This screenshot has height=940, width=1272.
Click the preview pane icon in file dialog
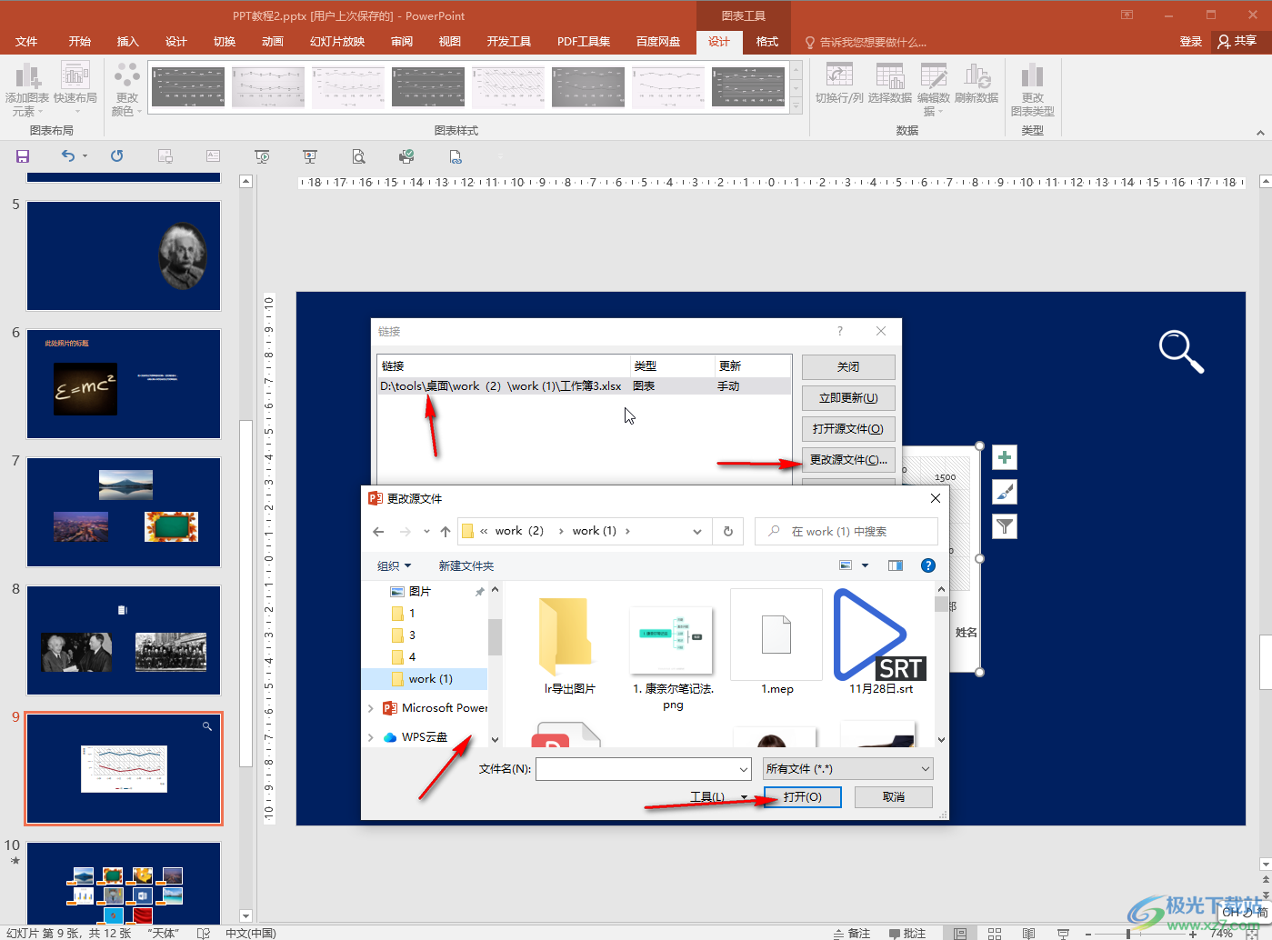896,565
